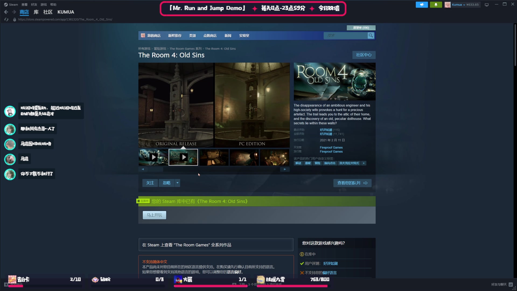Switch to the 库 tab
Viewport: 517px width, 291px height.
[36, 12]
